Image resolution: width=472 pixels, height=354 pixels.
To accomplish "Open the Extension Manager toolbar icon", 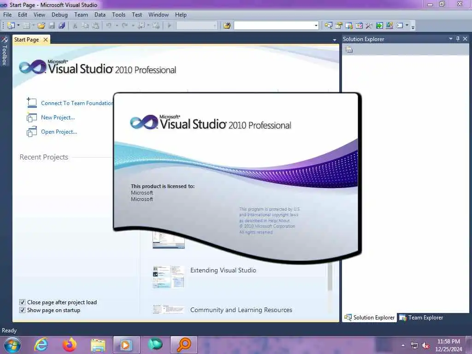I will click(389, 26).
